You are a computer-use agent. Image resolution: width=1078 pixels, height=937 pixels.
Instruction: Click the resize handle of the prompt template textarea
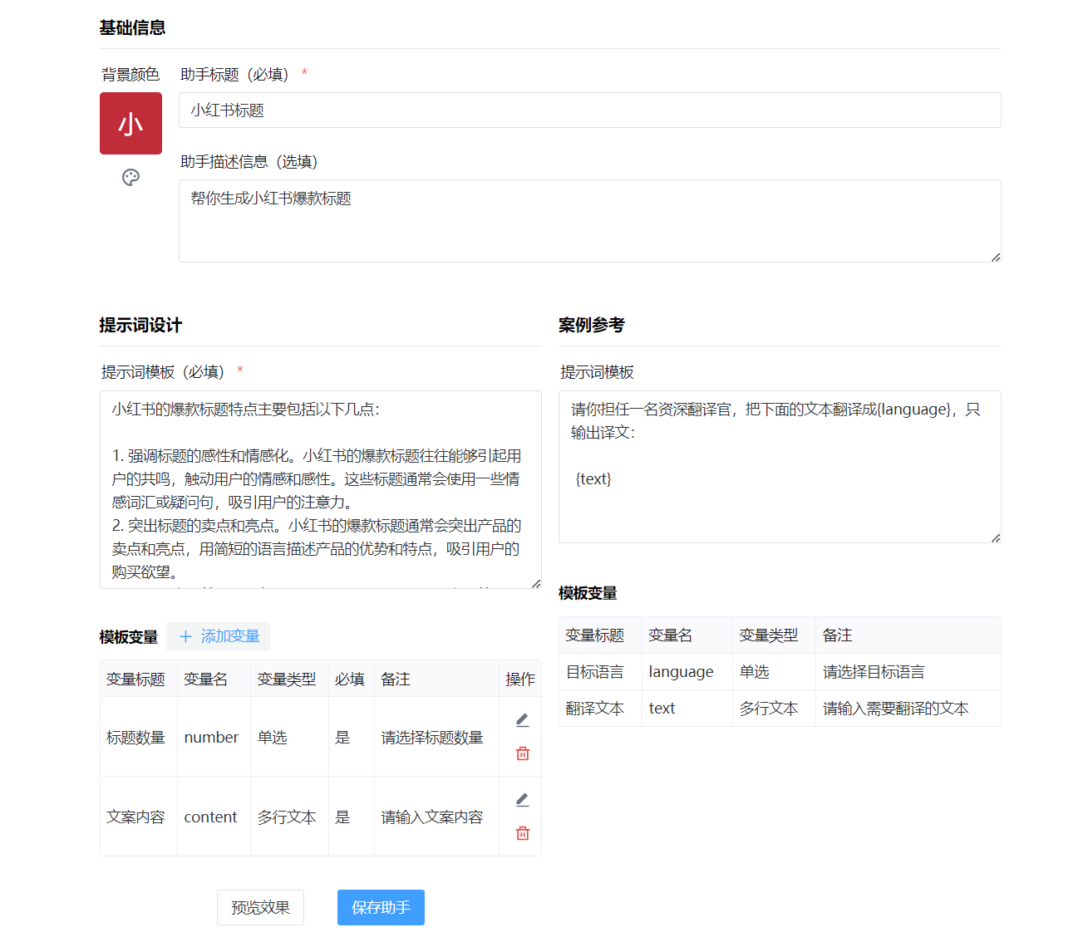535,583
